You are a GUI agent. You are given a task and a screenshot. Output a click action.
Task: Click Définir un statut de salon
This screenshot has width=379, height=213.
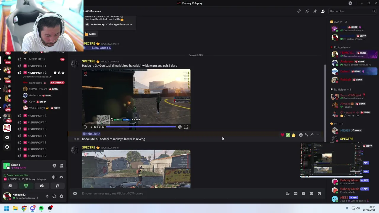(x=37, y=77)
